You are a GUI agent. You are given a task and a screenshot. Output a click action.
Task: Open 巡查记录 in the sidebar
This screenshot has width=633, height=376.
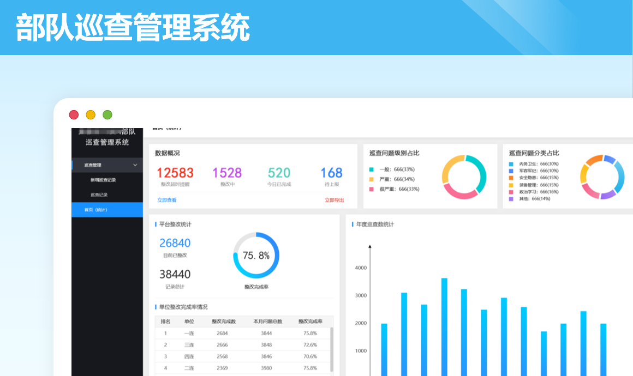click(x=99, y=195)
